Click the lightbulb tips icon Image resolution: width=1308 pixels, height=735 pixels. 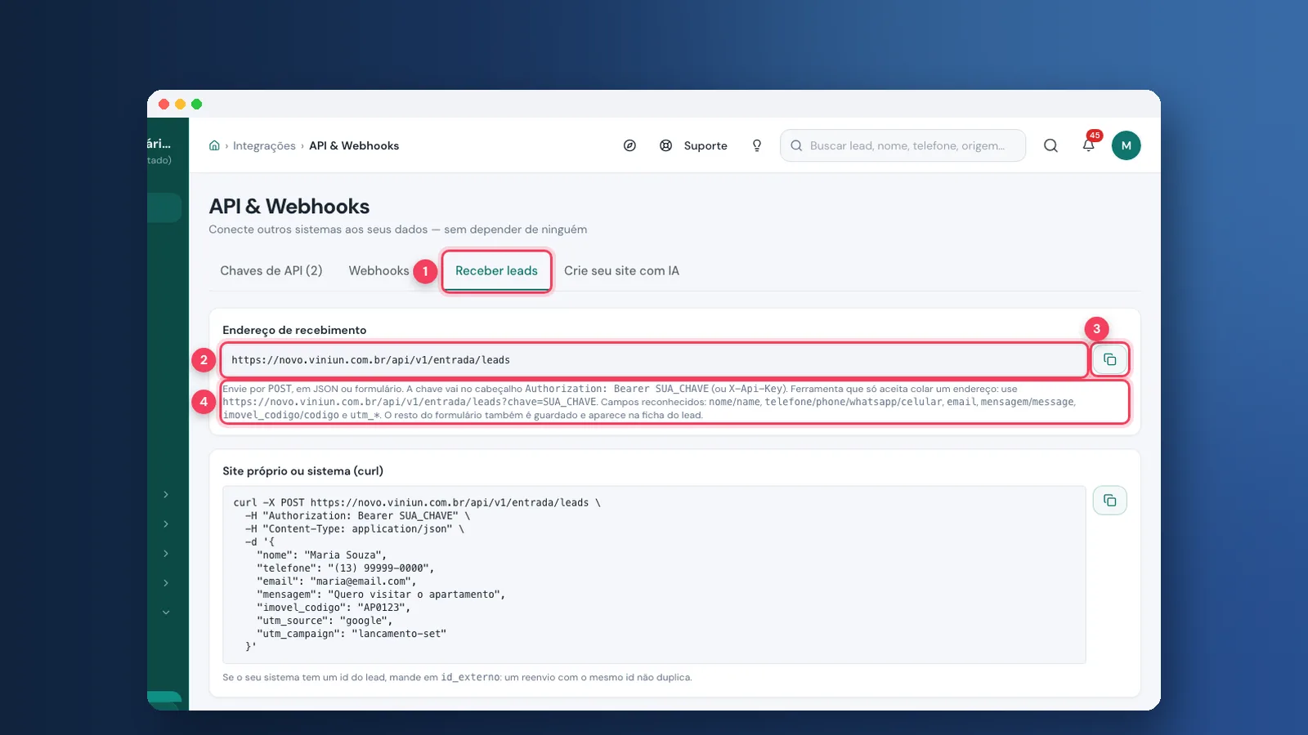click(757, 145)
